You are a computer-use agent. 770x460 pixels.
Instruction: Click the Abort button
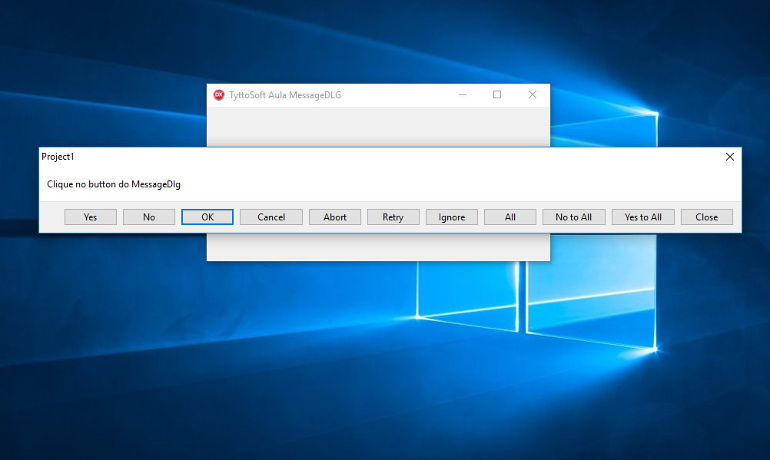[x=335, y=217]
